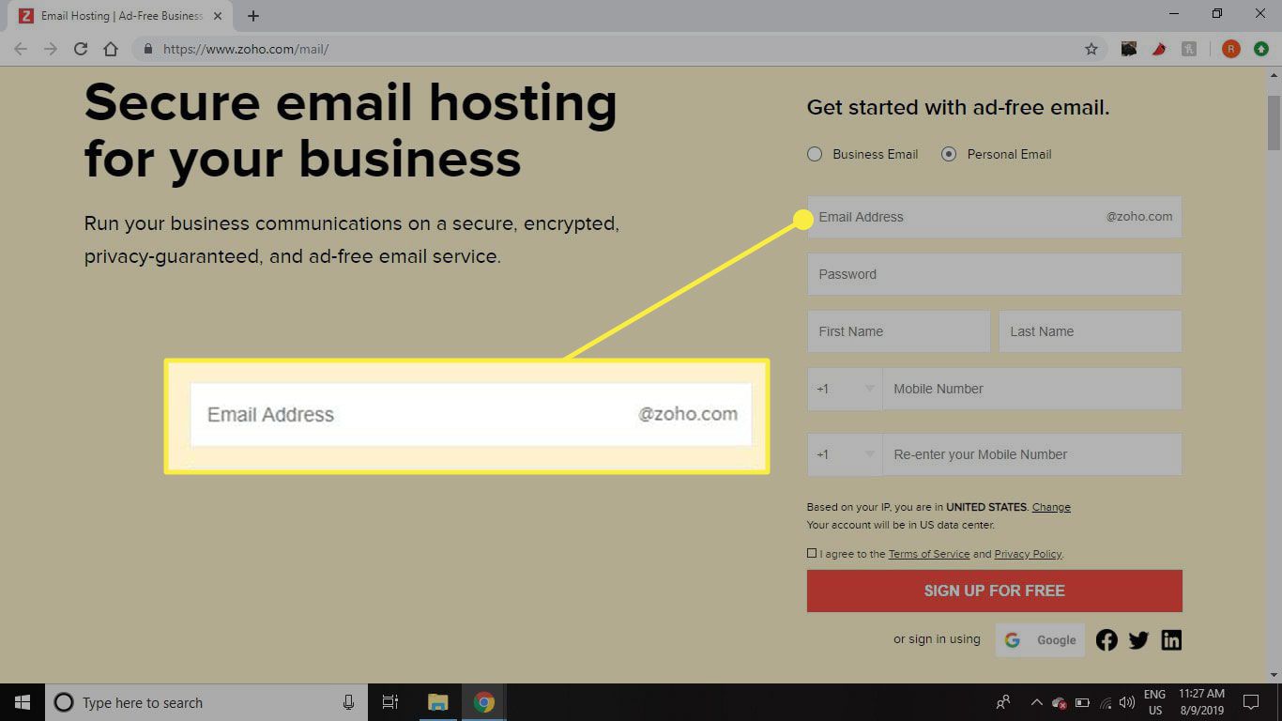Open the People icon in tray
The width and height of the screenshot is (1282, 721).
[1003, 702]
